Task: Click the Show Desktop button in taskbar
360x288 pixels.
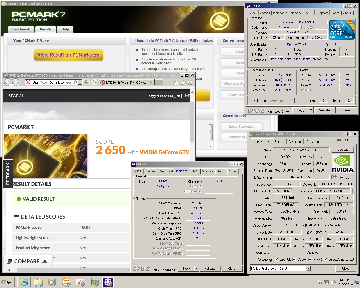Action: point(356,282)
